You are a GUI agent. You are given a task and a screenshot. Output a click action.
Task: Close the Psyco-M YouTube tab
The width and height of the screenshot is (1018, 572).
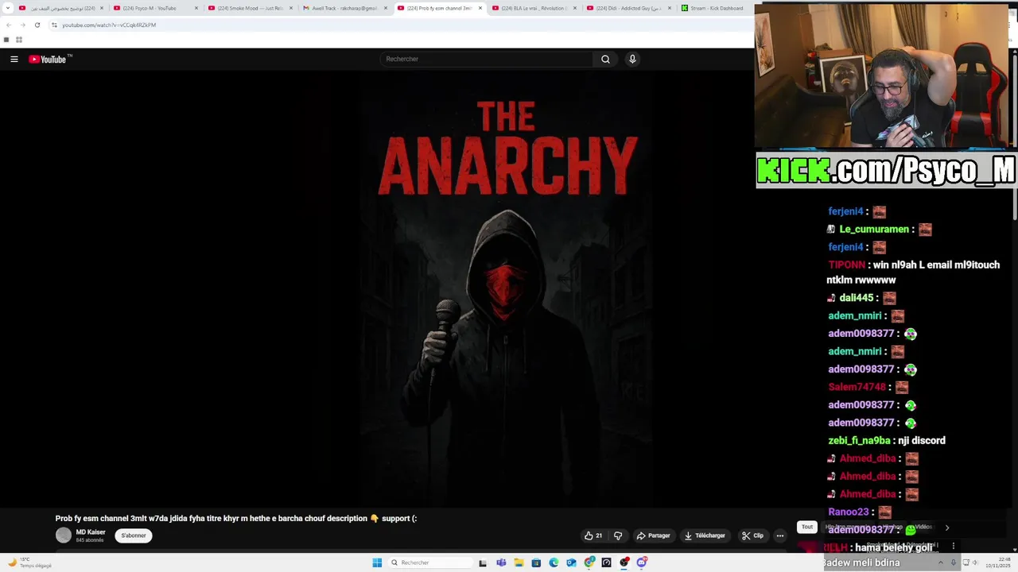tap(196, 8)
